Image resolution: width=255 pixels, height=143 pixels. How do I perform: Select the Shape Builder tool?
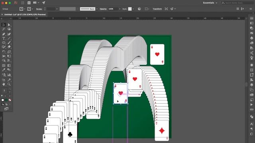click(x=4, y=60)
